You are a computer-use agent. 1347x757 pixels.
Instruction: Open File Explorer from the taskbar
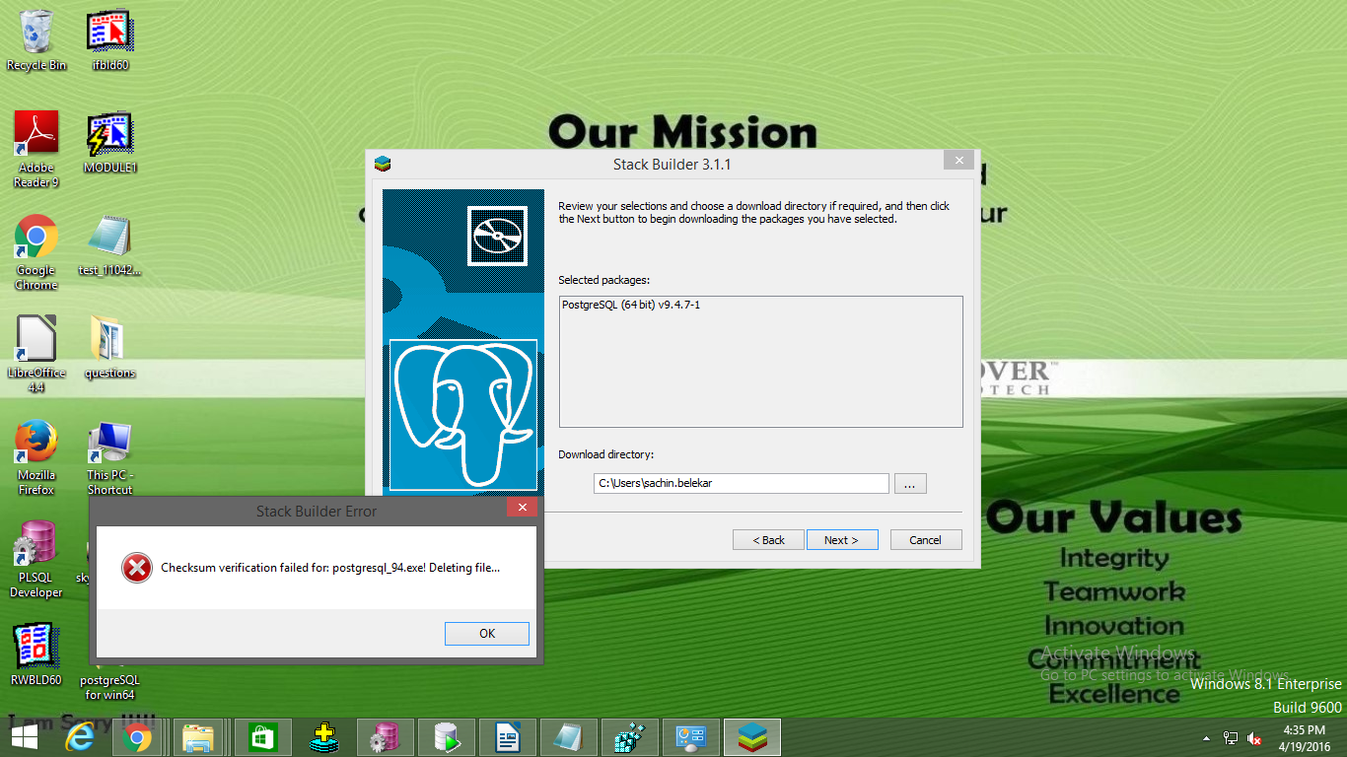pos(198,737)
